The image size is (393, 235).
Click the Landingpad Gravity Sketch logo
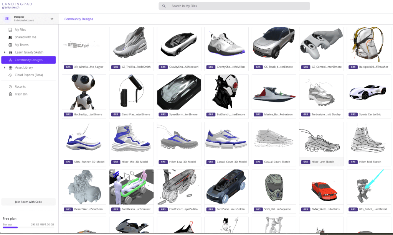(17, 5)
